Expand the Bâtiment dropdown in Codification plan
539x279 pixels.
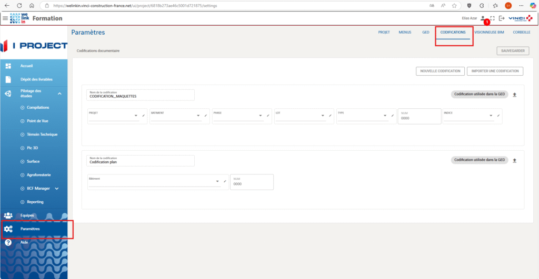[217, 181]
